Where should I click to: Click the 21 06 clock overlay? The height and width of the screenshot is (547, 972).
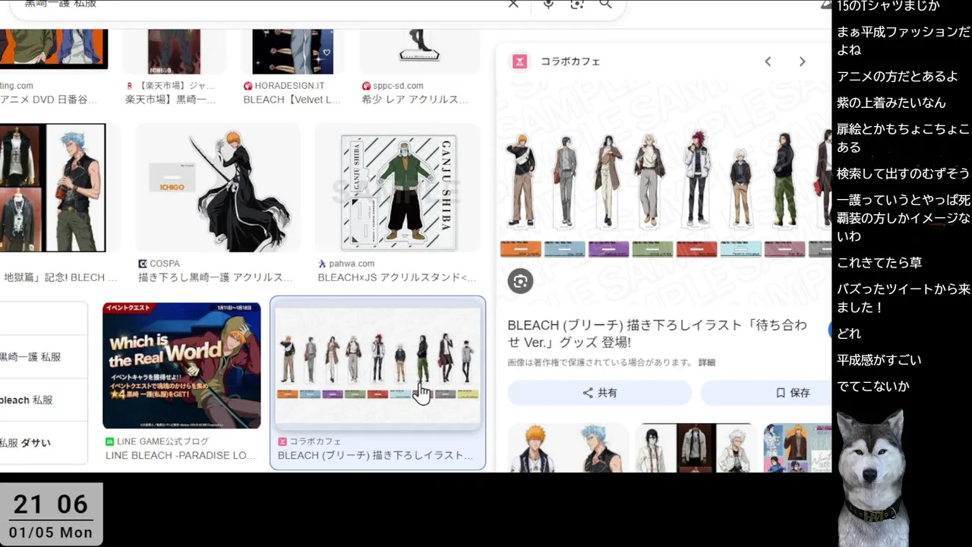(x=51, y=504)
